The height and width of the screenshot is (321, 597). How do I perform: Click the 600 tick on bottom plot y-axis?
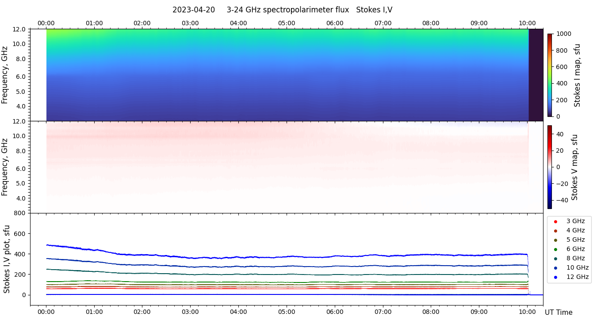(20, 234)
